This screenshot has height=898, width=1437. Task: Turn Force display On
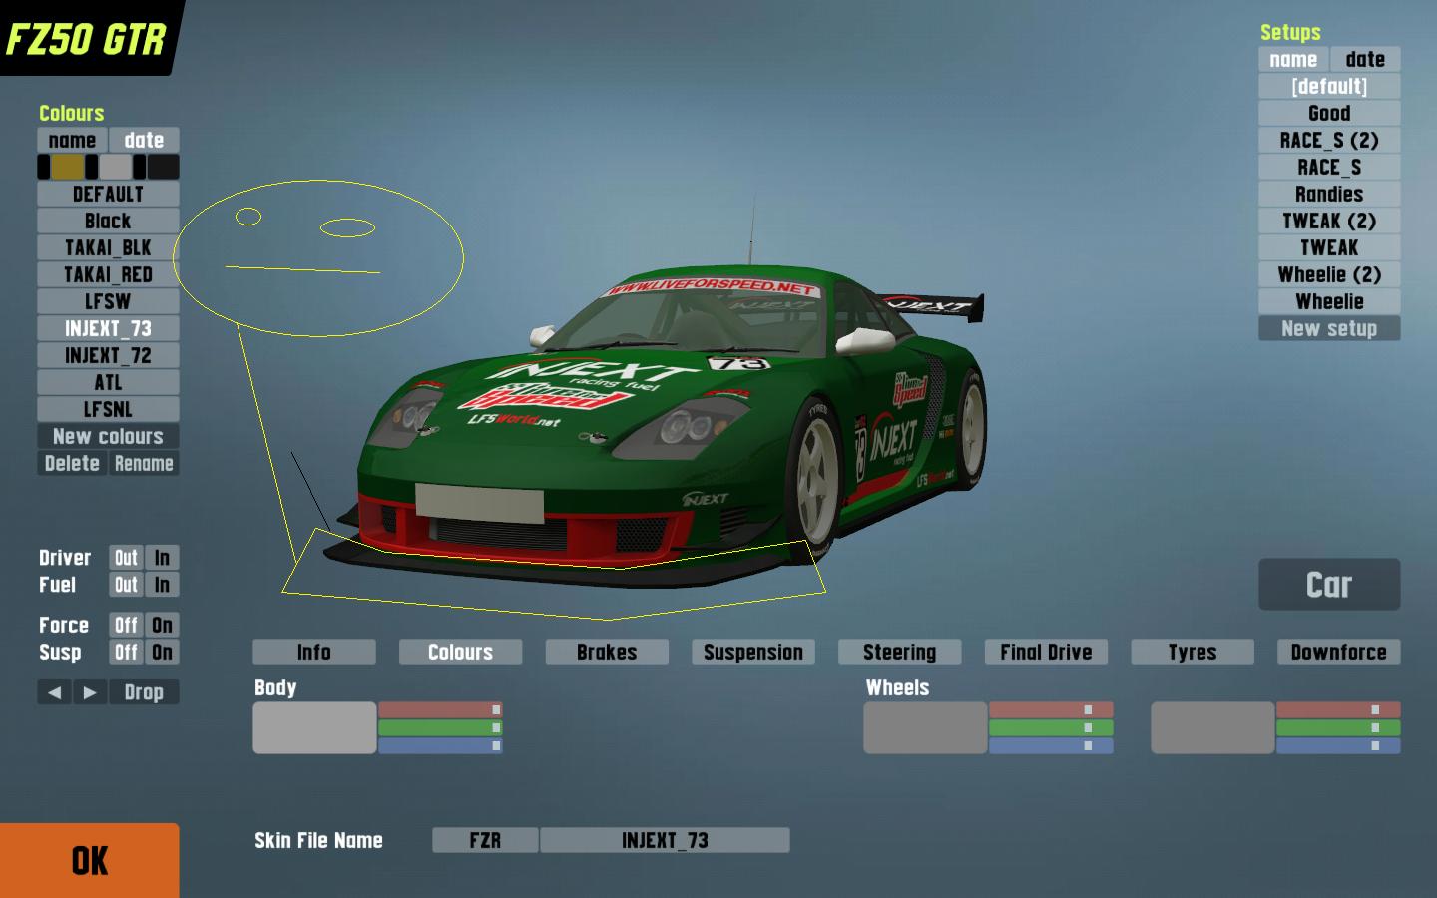tap(162, 625)
